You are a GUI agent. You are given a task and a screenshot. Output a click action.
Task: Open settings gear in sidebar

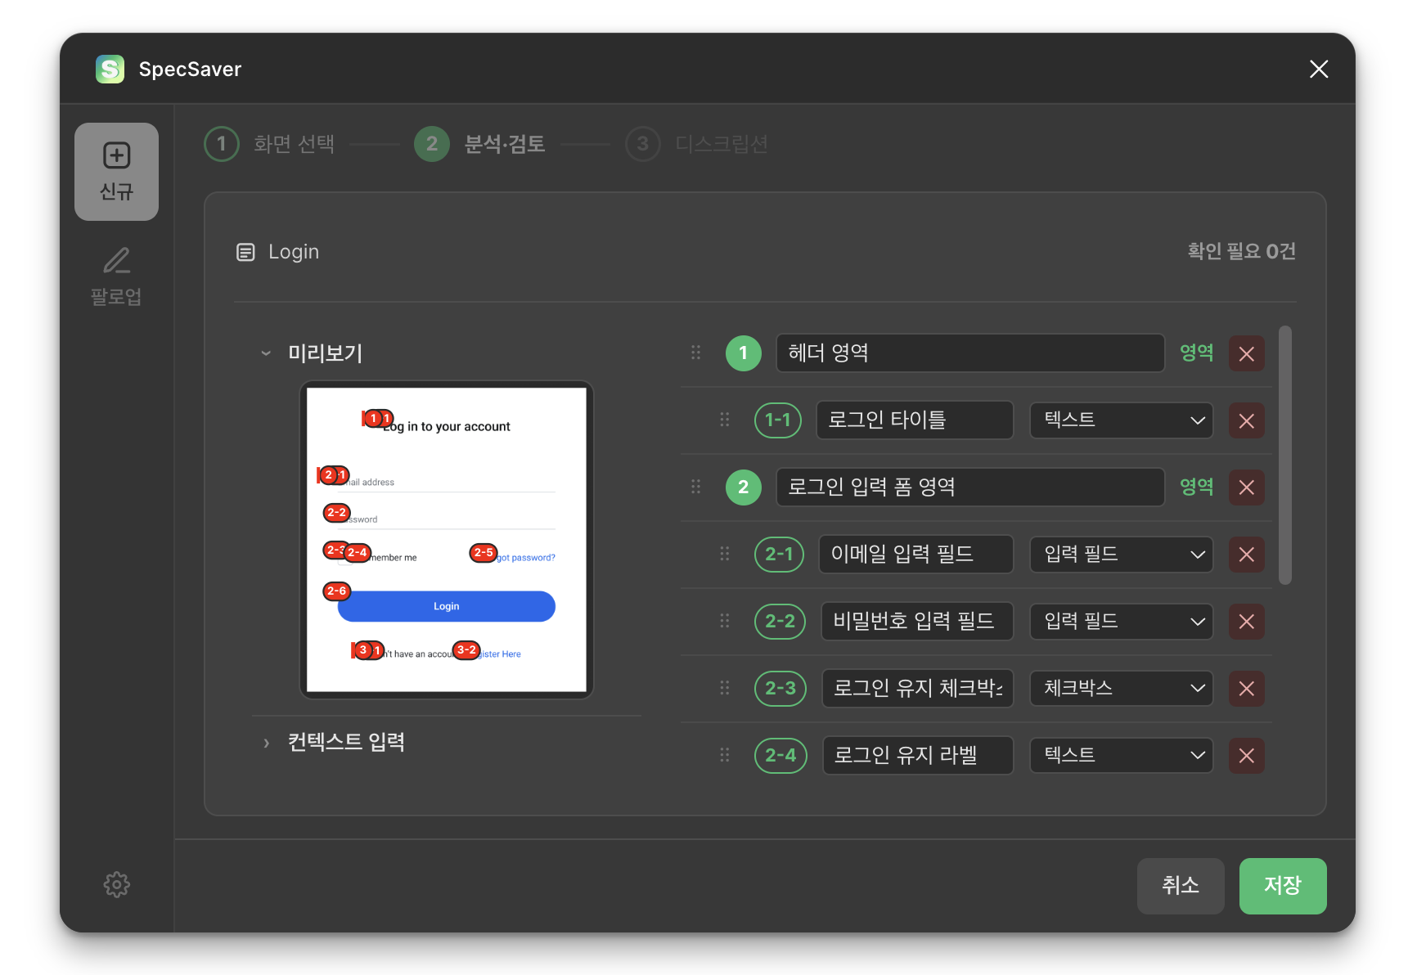[x=117, y=884]
